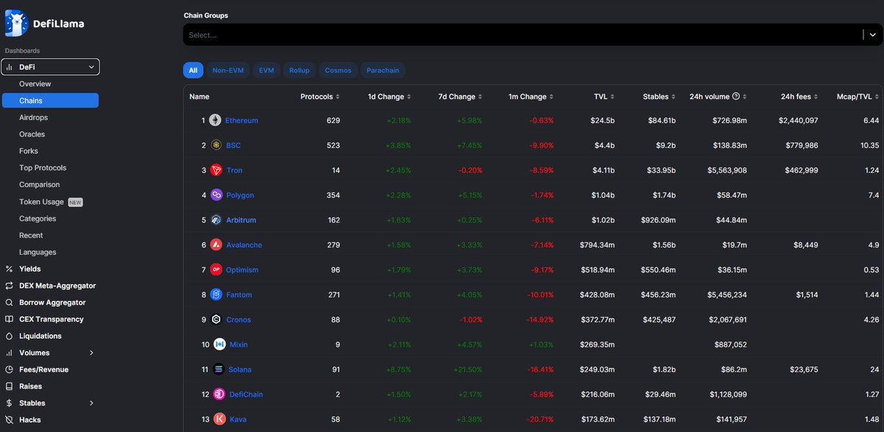Click the Yields percent icon
This screenshot has width=884, height=432.
coord(9,269)
